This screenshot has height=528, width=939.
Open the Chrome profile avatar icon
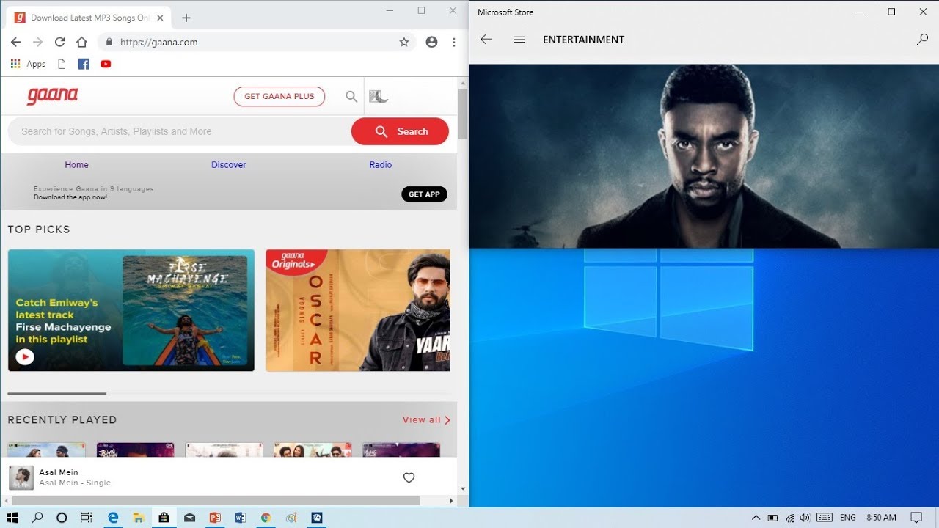[x=431, y=42]
